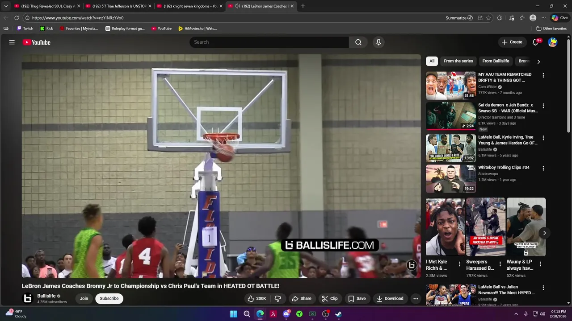This screenshot has width=572, height=321.
Task: Subscribe to Ballislife
Action: 109,299
